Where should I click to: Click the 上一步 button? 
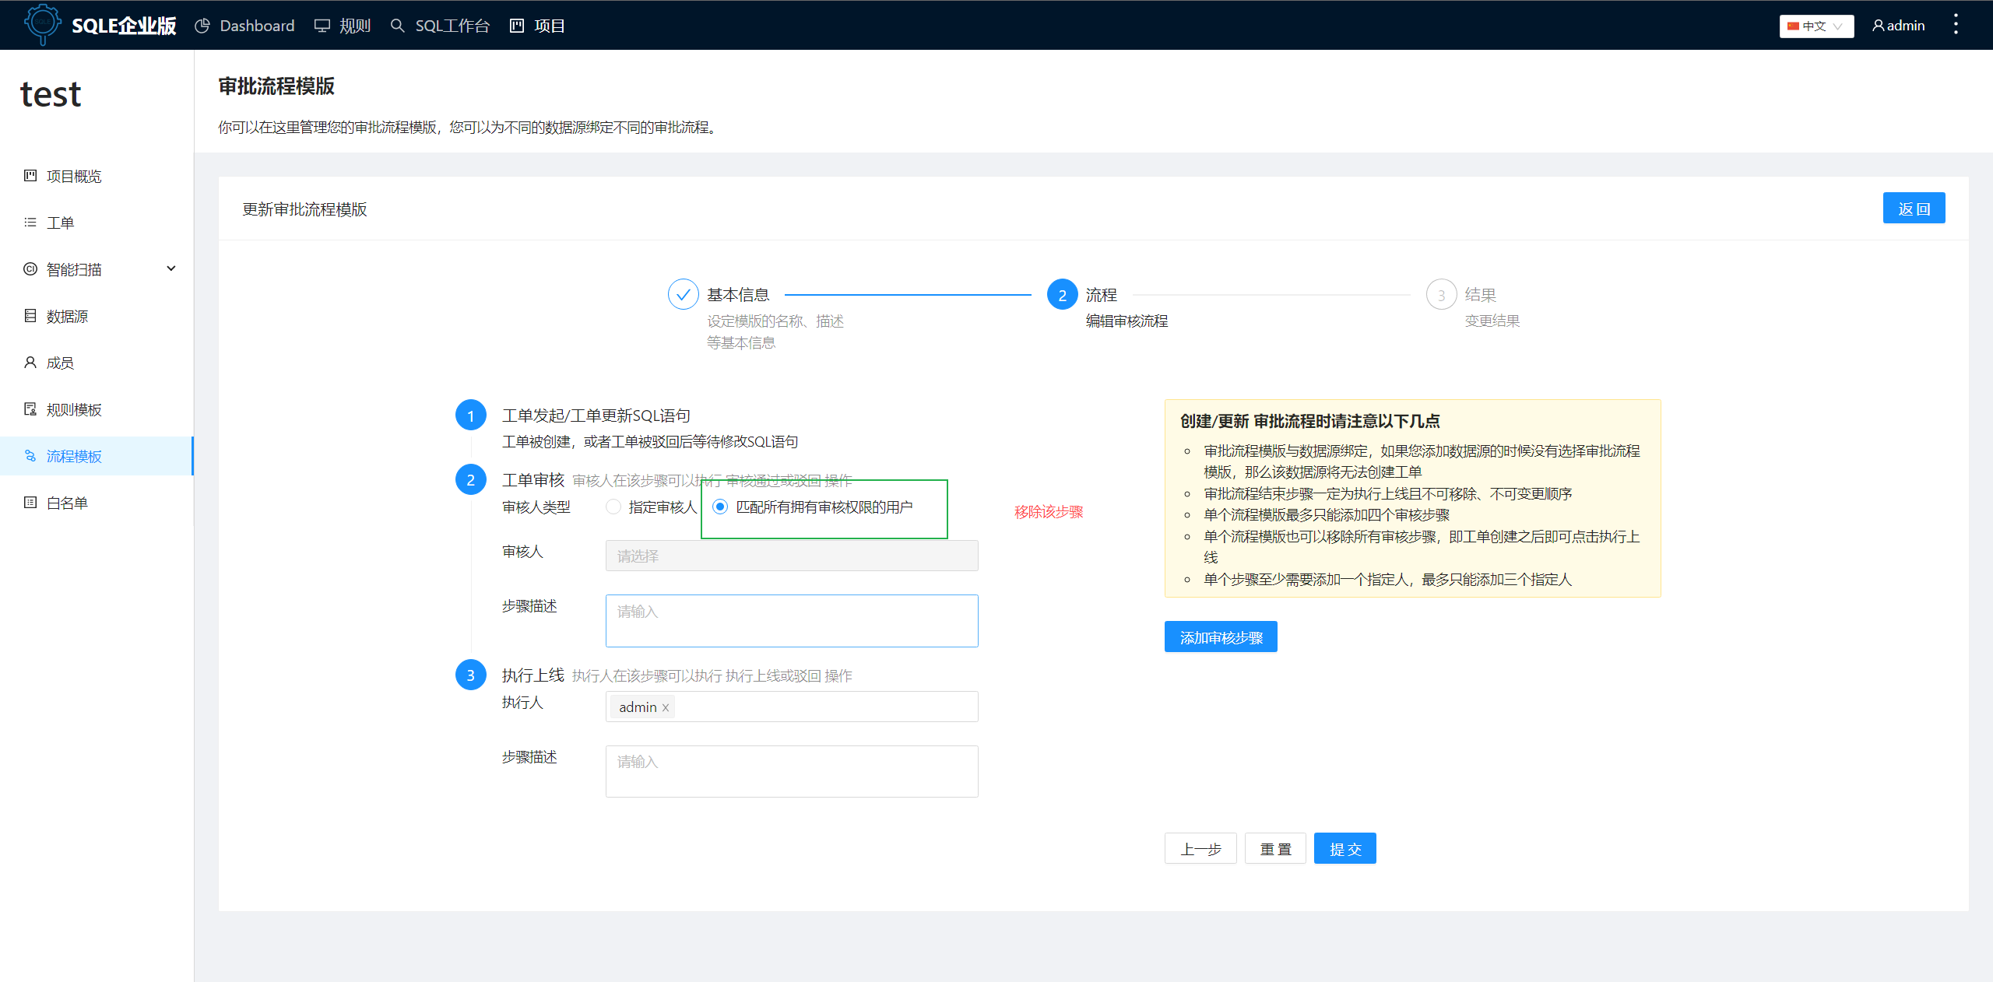tap(1200, 849)
